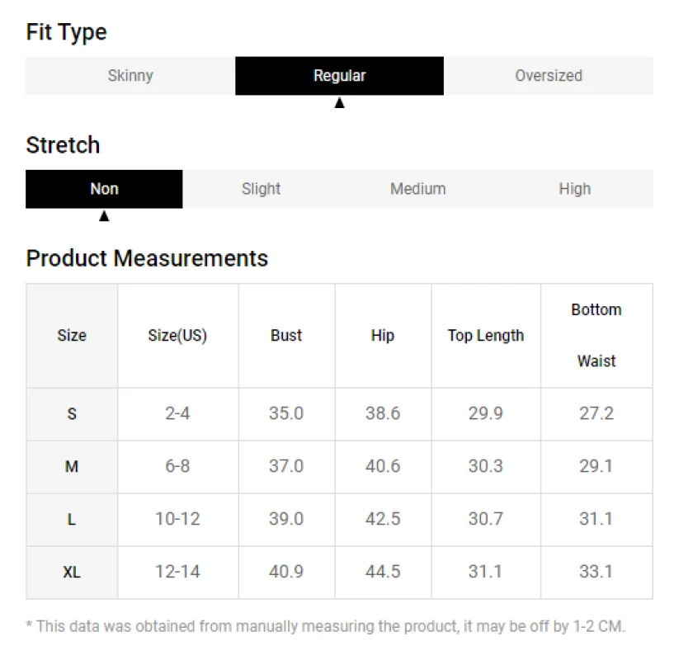Select the M size row label
This screenshot has width=674, height=660.
point(72,467)
